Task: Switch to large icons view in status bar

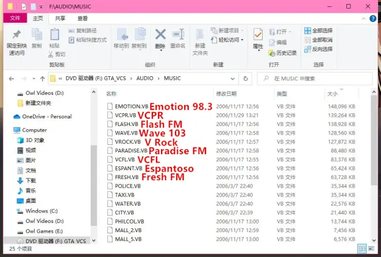Action: (371, 248)
